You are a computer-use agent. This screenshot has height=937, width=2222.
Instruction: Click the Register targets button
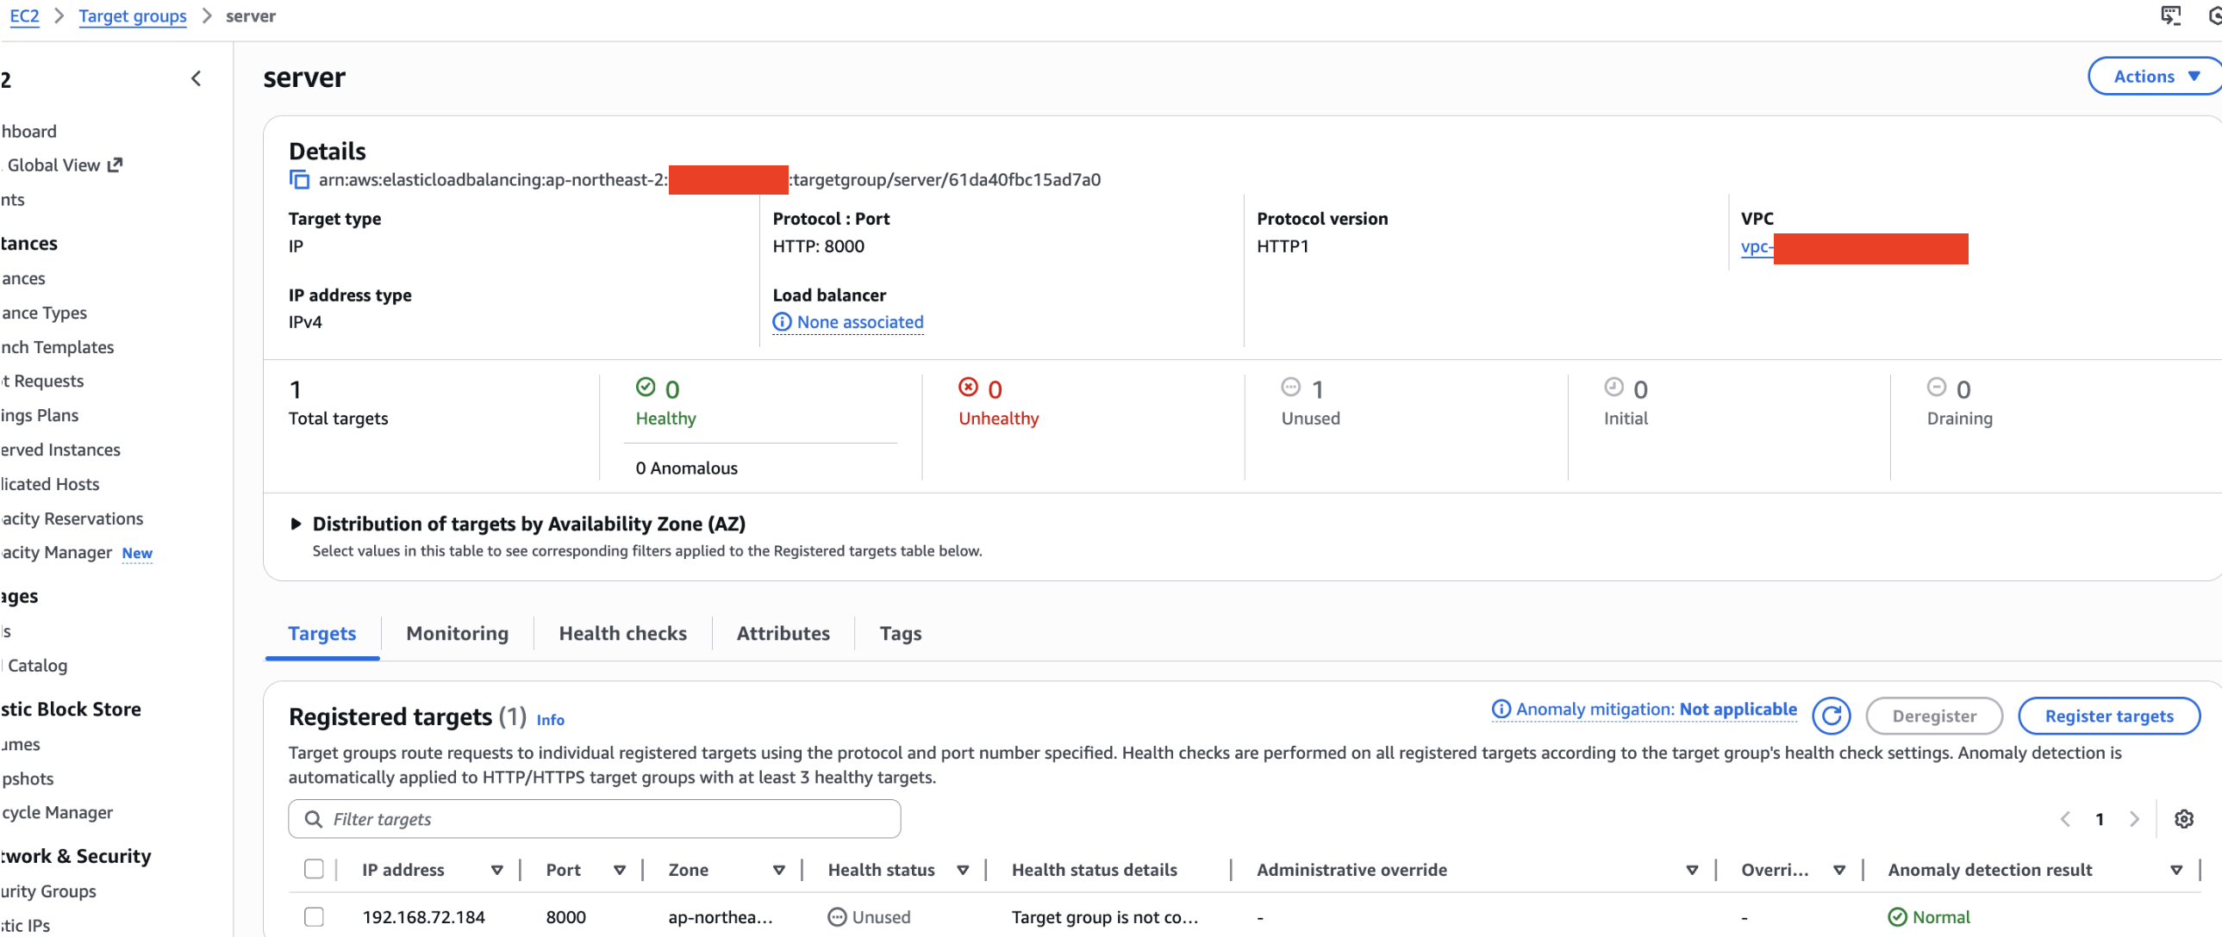[x=2108, y=716]
